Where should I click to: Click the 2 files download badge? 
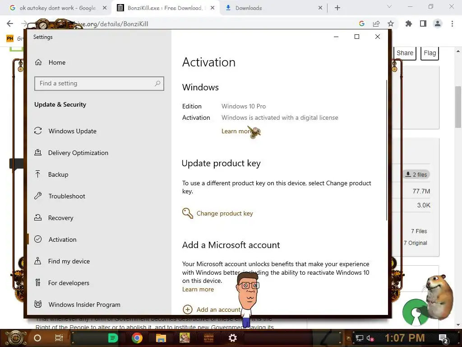416,174
